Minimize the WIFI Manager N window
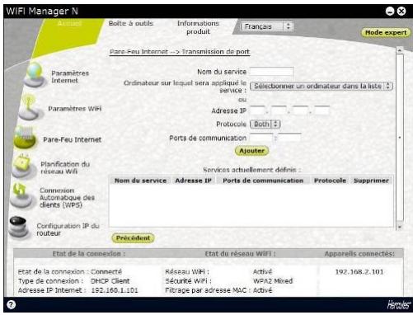 tap(390, 11)
